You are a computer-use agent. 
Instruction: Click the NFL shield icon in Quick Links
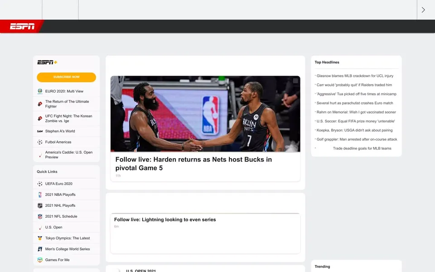(40, 217)
